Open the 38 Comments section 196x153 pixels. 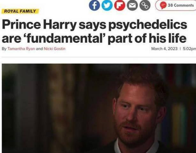pos(176,5)
